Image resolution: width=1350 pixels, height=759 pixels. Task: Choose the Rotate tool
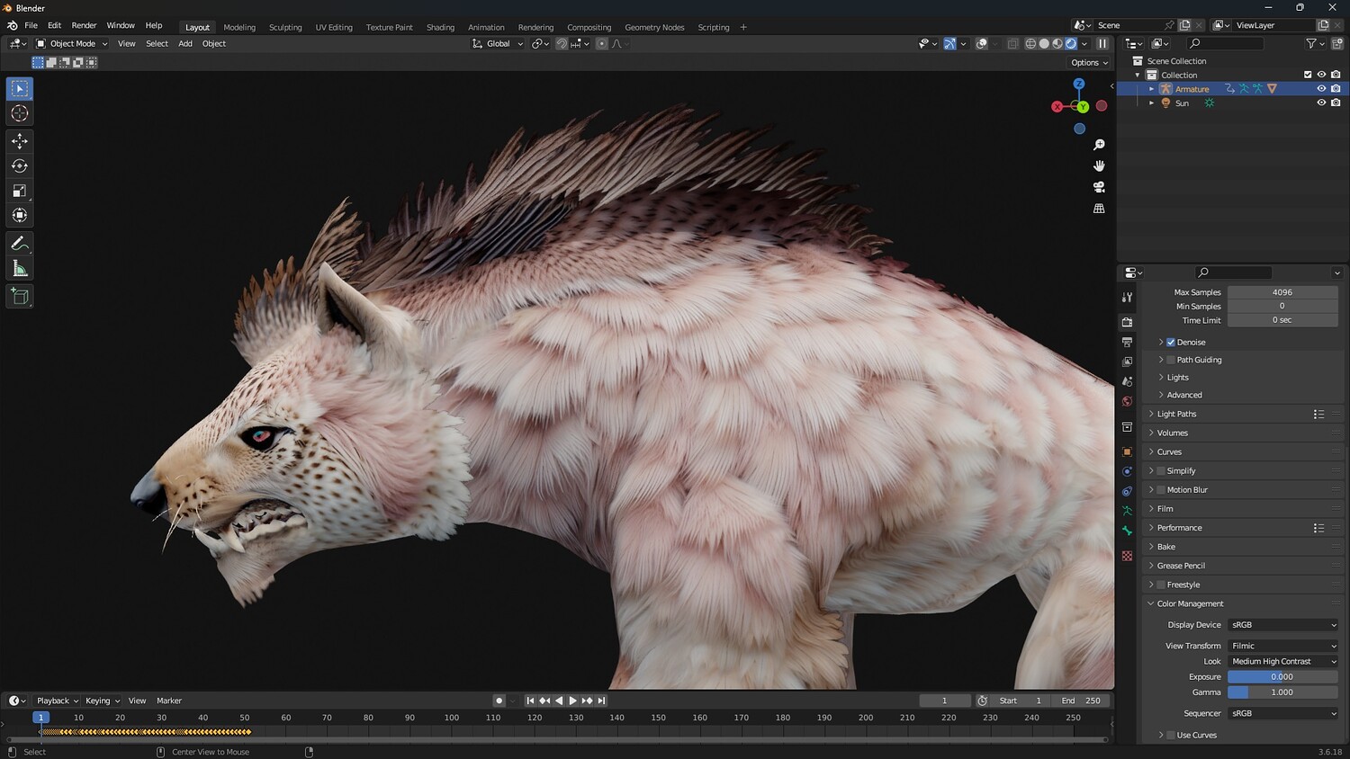20,165
